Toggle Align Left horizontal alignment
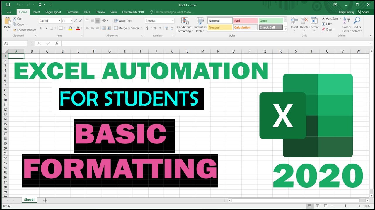The image size is (375, 210). pyautogui.click(x=87, y=28)
